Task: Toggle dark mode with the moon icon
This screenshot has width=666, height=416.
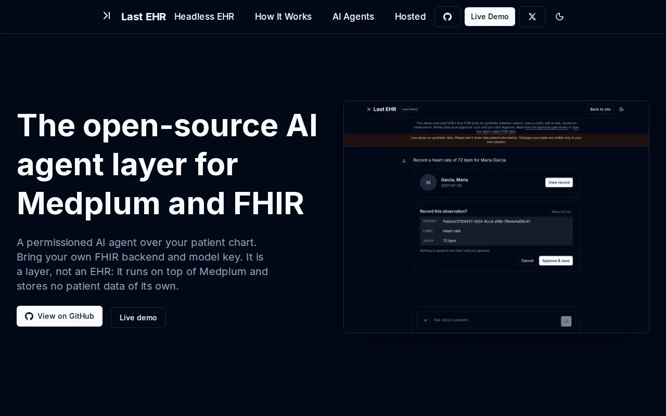Action: [560, 17]
